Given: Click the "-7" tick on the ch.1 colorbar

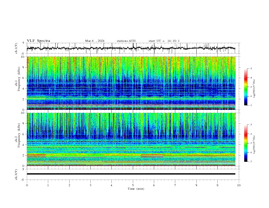Looking at the screenshot, I should click(251, 106).
